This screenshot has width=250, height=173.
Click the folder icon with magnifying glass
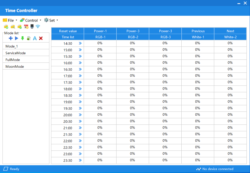click(x=13, y=26)
